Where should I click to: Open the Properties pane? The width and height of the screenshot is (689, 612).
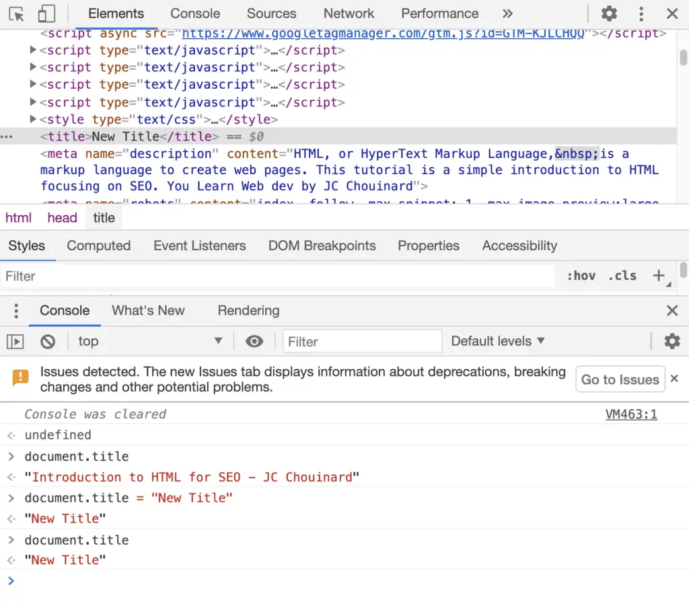coord(429,245)
